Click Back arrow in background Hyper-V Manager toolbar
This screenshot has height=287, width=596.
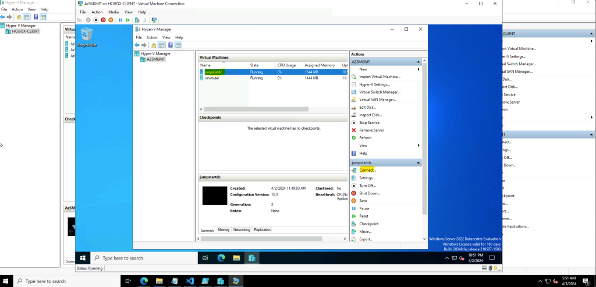(x=3, y=17)
